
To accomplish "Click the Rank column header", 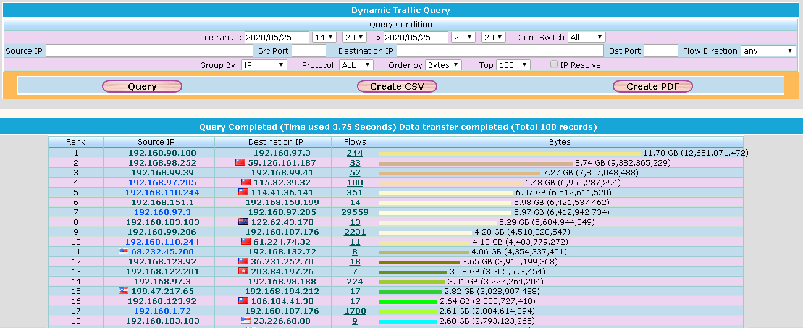I will point(75,141).
